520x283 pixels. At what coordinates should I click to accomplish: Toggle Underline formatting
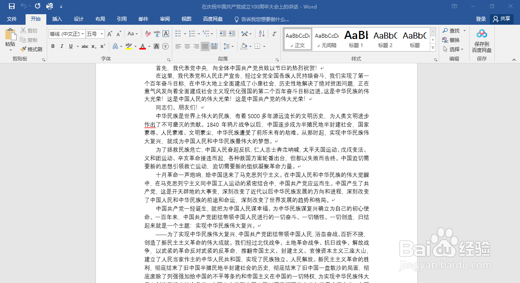point(71,46)
